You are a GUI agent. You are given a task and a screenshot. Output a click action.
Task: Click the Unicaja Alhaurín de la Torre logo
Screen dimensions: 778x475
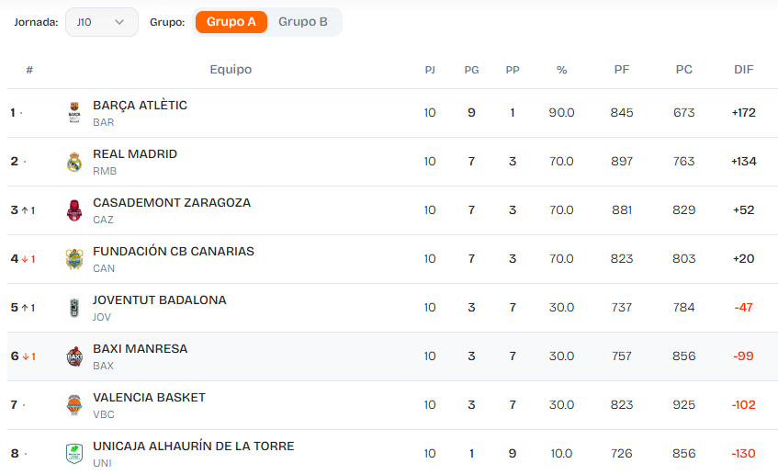tap(74, 454)
